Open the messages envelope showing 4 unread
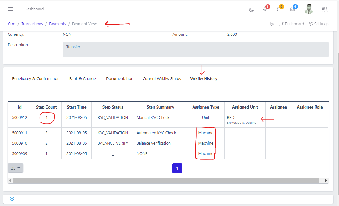339x206 pixels. click(x=293, y=9)
